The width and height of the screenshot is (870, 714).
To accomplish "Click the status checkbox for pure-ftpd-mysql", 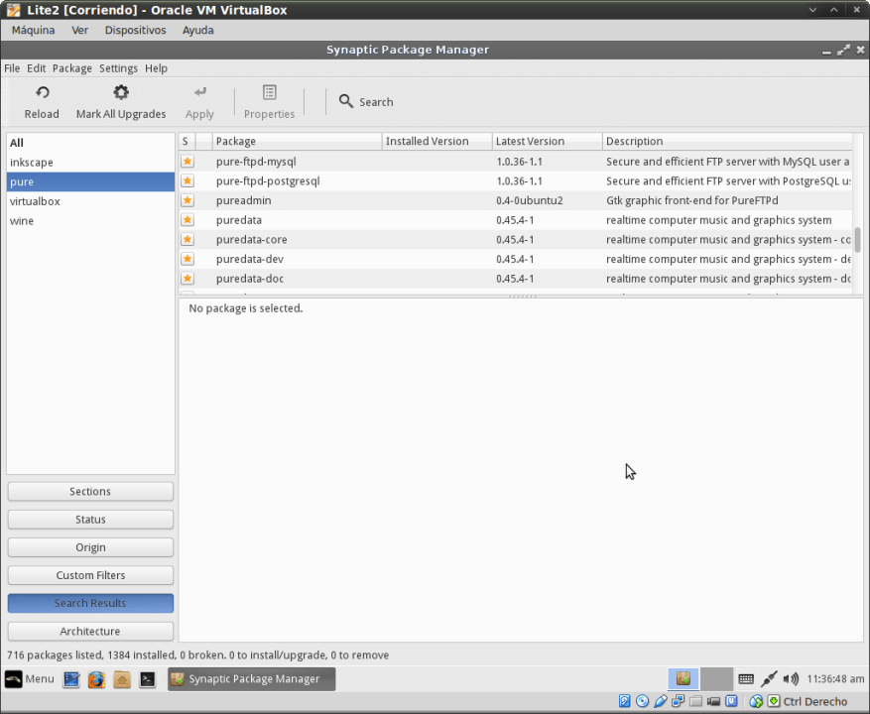I will pyautogui.click(x=187, y=161).
